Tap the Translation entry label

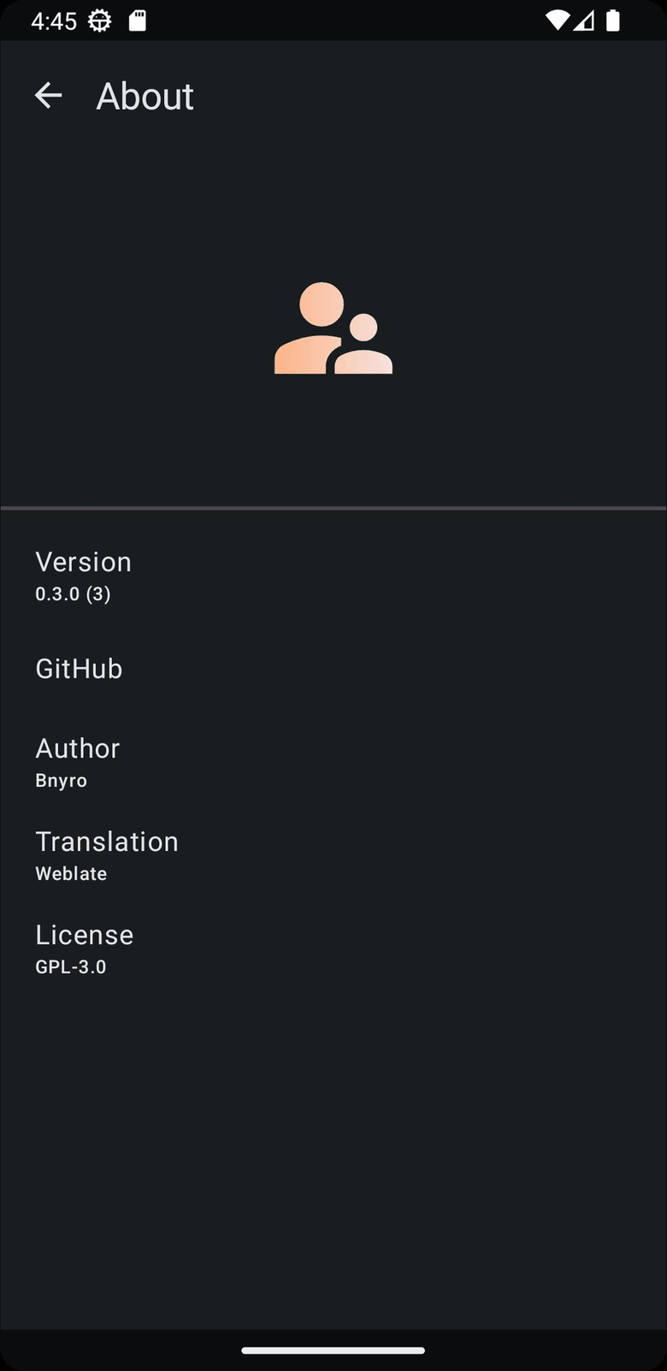click(x=107, y=841)
